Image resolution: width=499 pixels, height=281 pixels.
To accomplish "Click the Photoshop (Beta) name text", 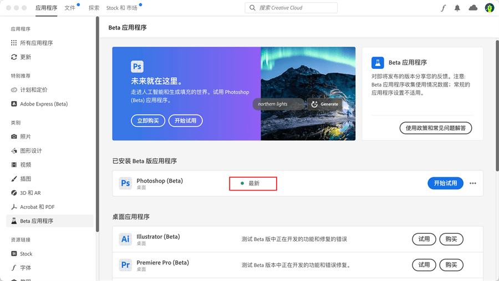I will [160, 180].
